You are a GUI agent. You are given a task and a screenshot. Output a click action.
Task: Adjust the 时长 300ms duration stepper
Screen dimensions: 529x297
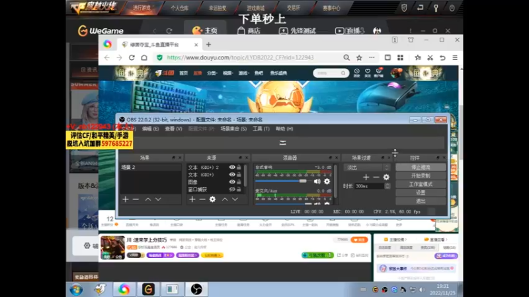[x=387, y=186]
